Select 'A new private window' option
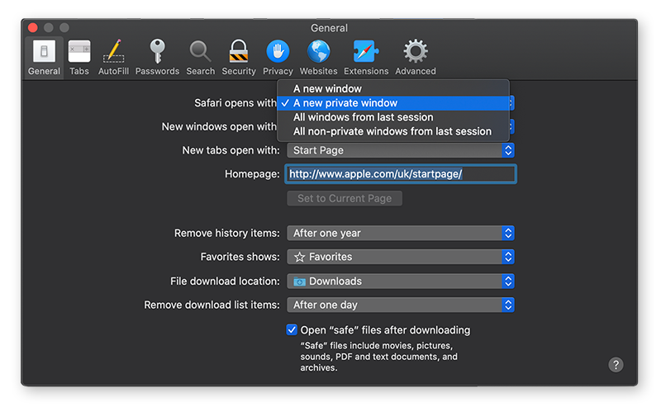Screen dimensions: 661x407 pos(393,103)
